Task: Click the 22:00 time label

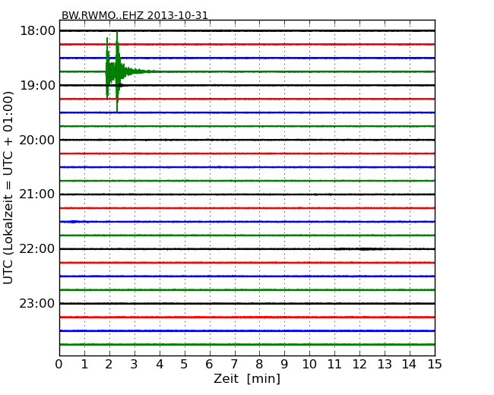Action: click(x=37, y=249)
